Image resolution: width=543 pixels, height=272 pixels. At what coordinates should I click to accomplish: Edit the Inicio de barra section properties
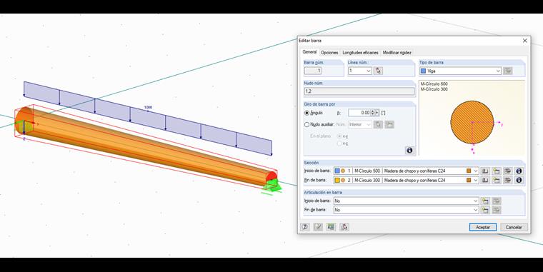(x=507, y=171)
